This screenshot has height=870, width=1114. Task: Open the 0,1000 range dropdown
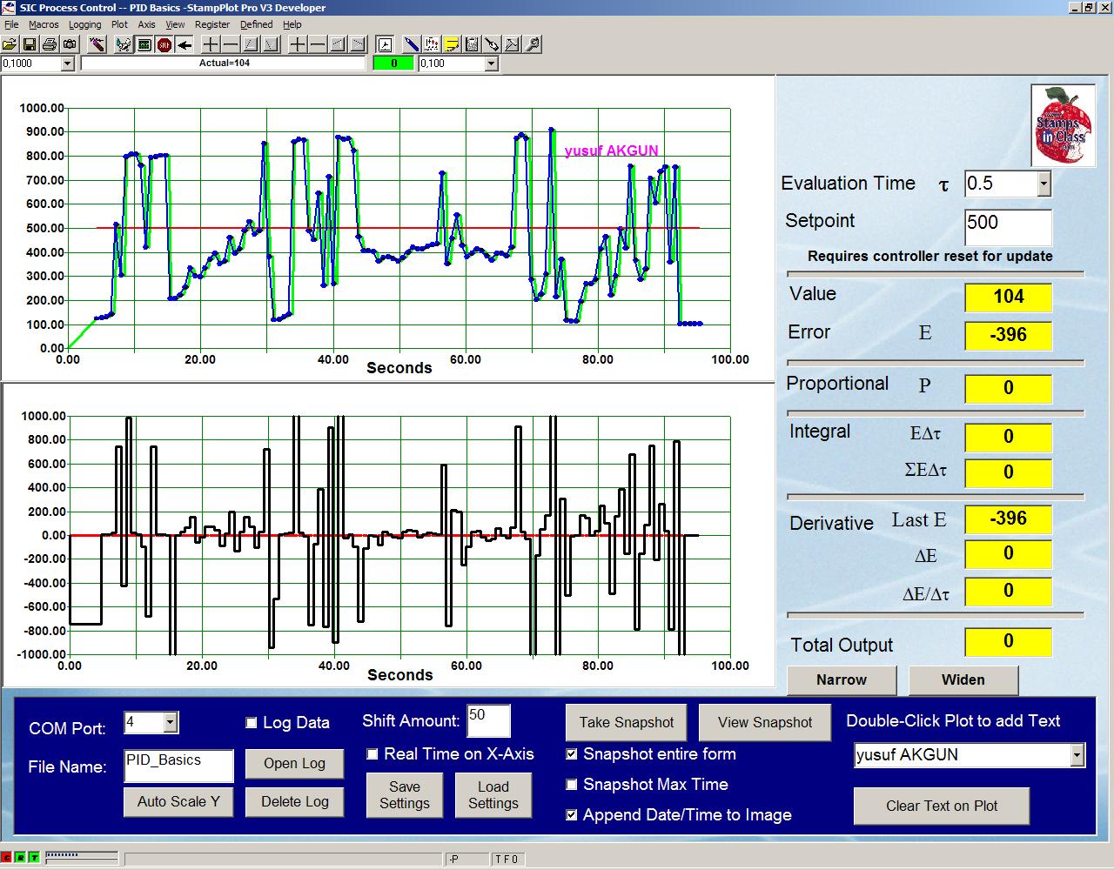coord(67,64)
